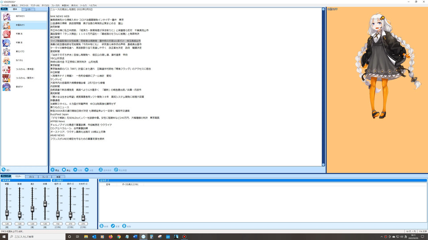
Task: Click the 話速 speed slider handle
Action: click(20, 215)
